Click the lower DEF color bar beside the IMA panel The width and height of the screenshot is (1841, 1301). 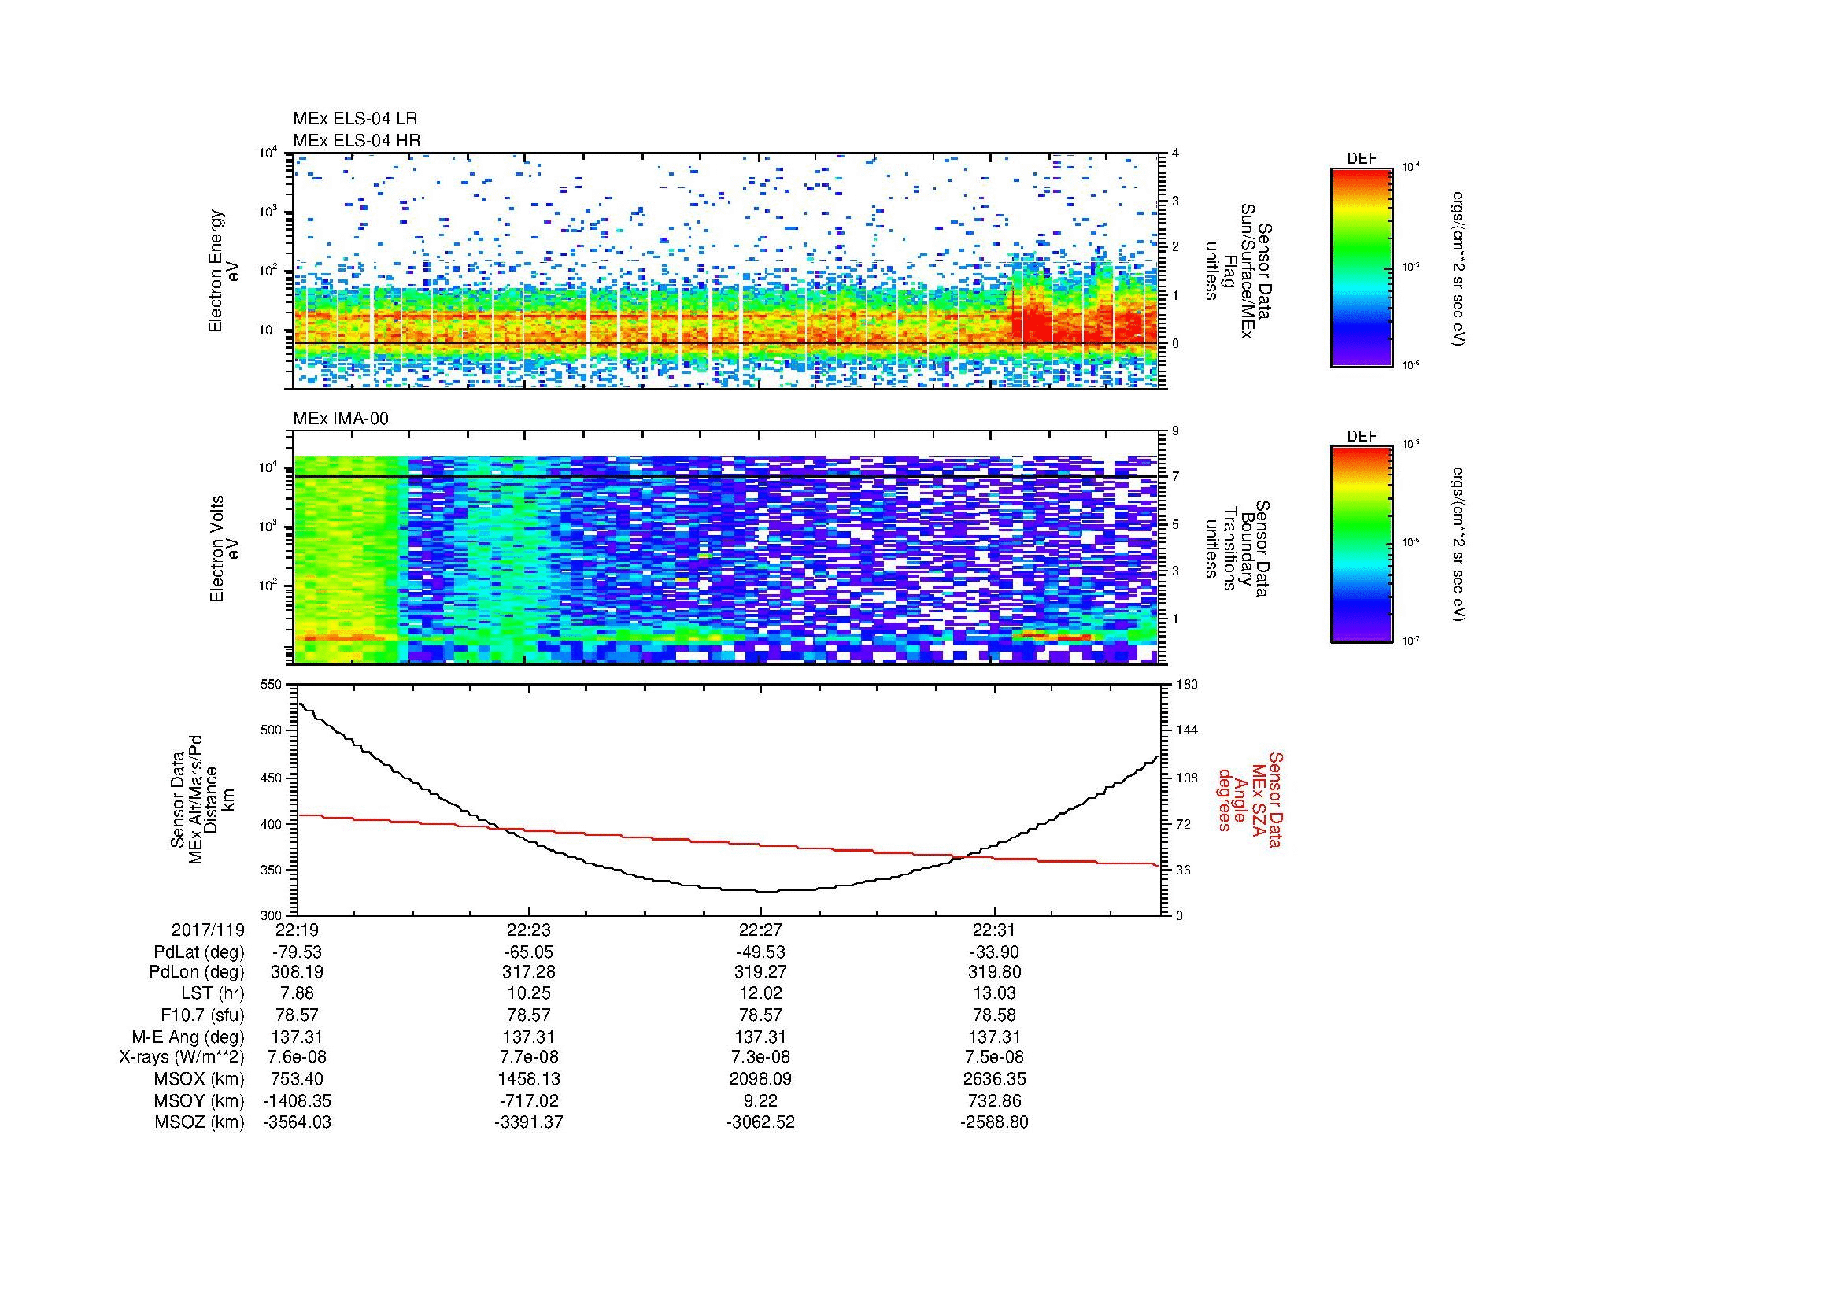pos(1362,545)
